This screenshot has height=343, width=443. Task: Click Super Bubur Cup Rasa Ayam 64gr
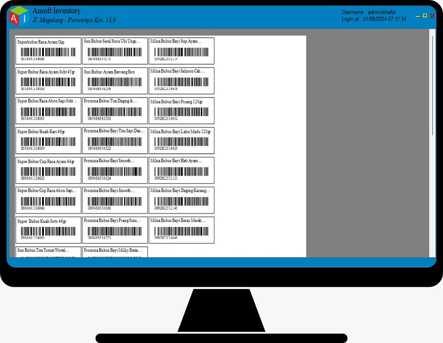(x=48, y=170)
